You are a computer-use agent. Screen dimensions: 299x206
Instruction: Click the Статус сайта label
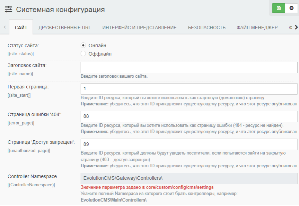click(x=23, y=45)
